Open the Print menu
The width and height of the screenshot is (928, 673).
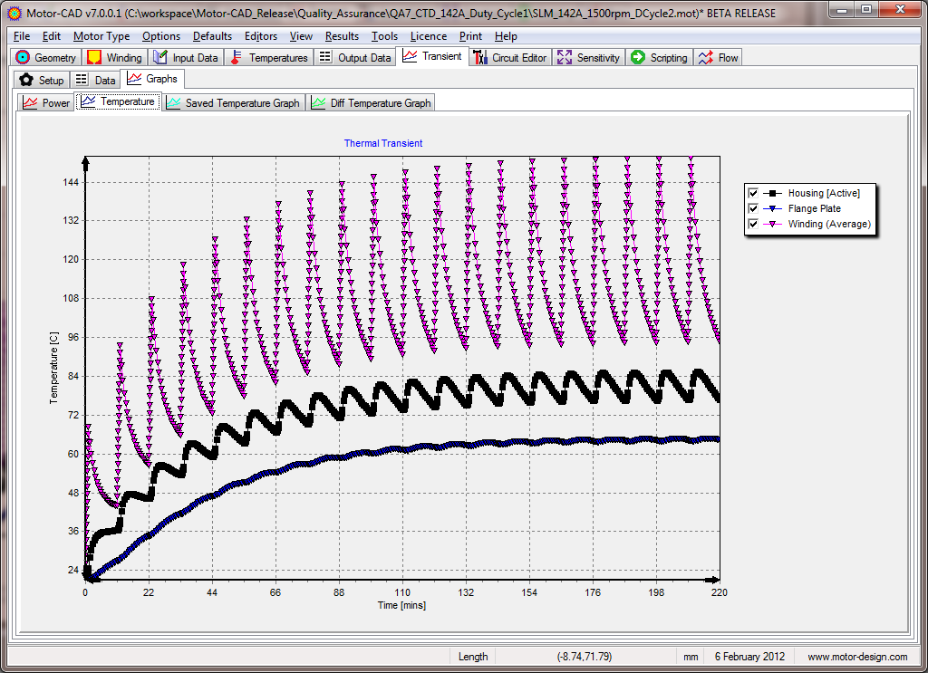(x=470, y=36)
